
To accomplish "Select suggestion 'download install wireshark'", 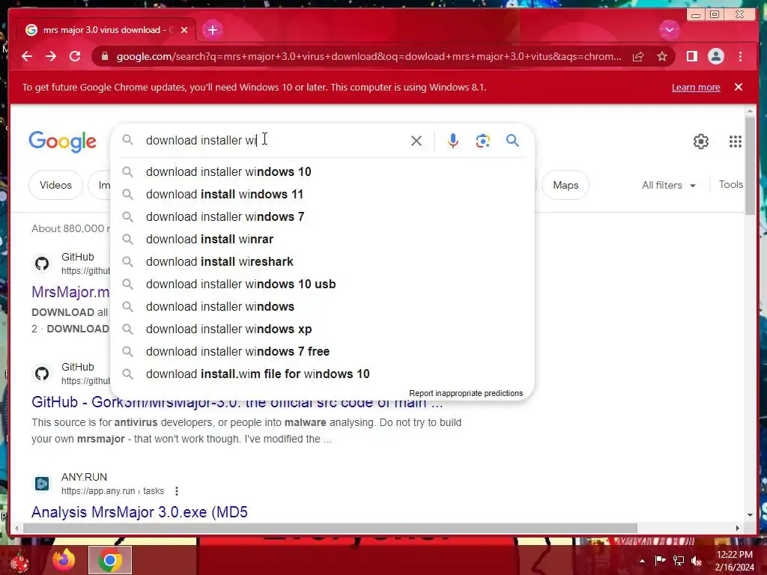I will (x=323, y=261).
